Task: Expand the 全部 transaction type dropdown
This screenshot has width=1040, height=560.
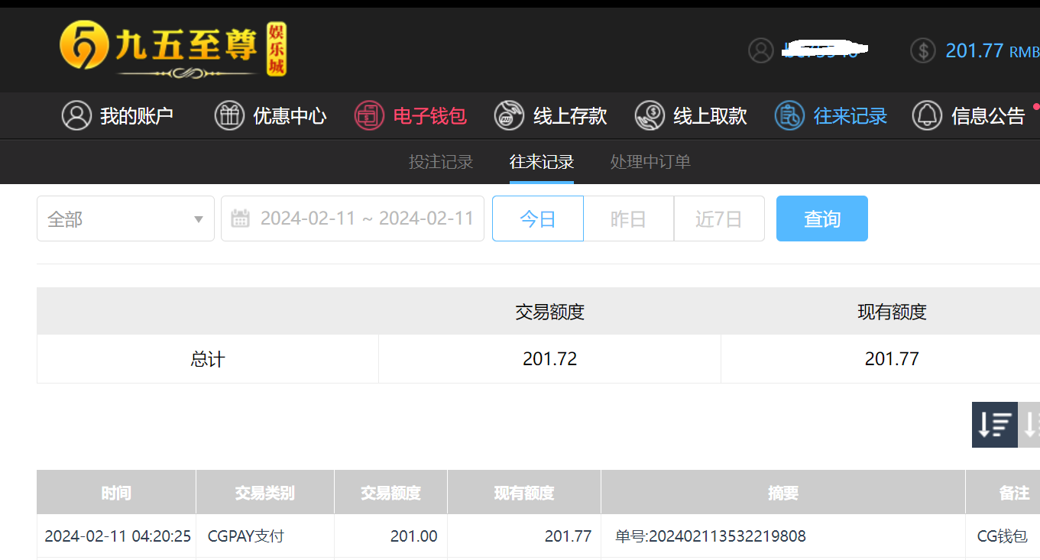Action: click(x=125, y=218)
